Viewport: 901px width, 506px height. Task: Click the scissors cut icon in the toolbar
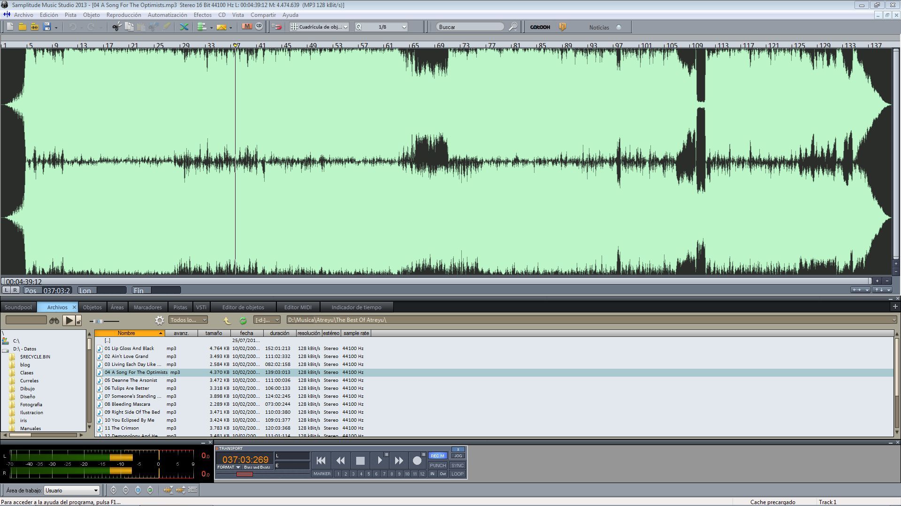(x=116, y=27)
